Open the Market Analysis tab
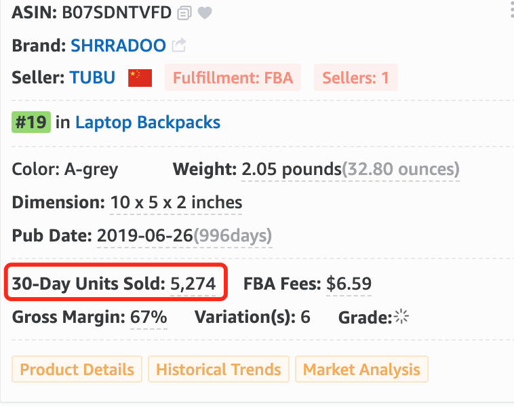Viewport: 514px width, 407px height. [x=361, y=369]
